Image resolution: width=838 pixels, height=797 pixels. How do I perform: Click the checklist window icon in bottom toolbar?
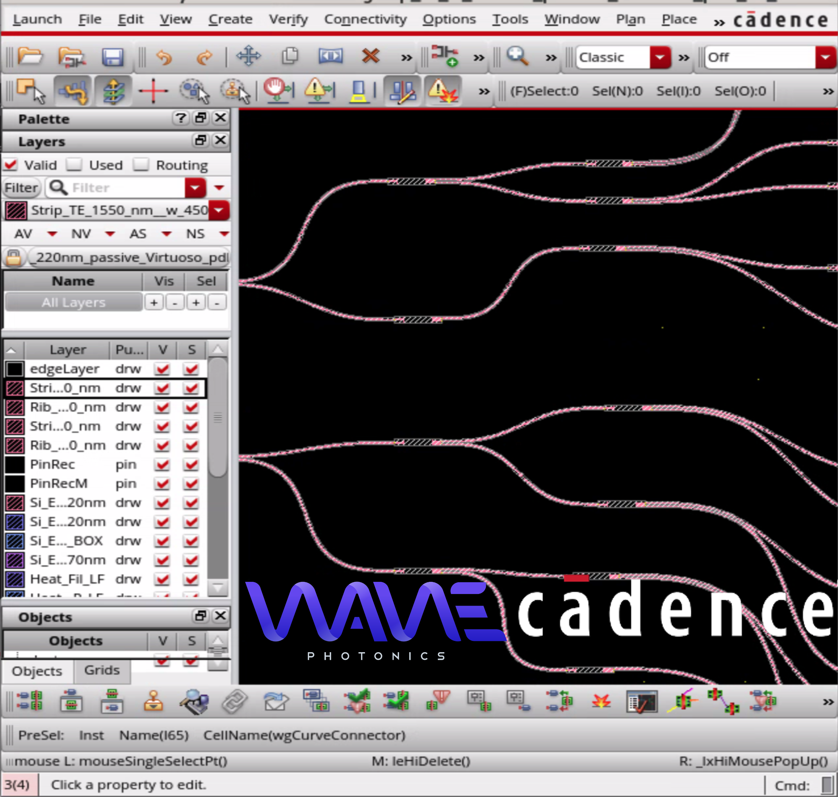[642, 701]
